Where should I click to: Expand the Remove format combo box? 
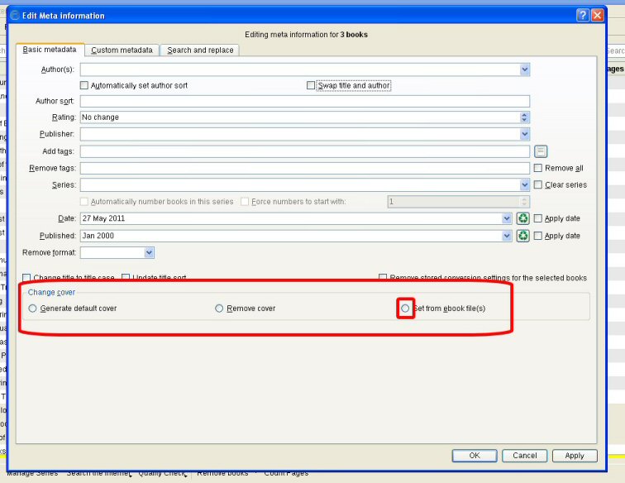pyautogui.click(x=149, y=252)
